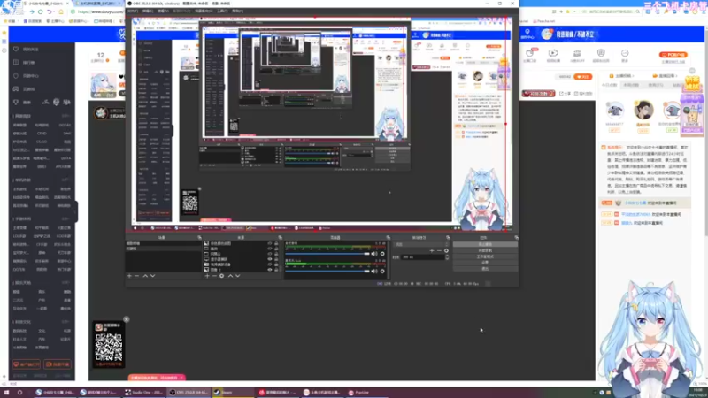Remove the selected source with the minus icon

[214, 276]
